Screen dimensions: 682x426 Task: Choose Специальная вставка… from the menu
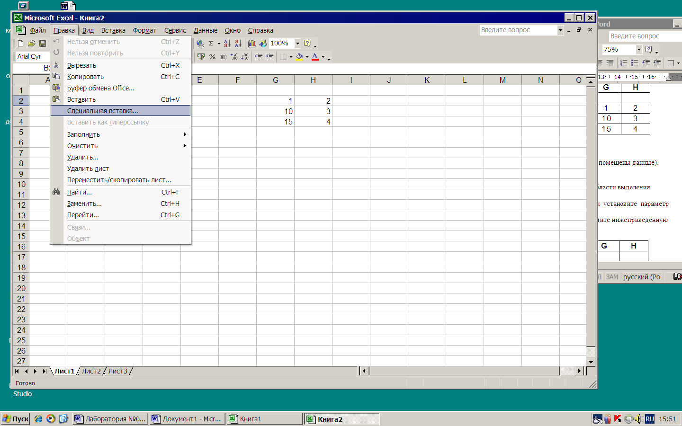[x=120, y=111]
